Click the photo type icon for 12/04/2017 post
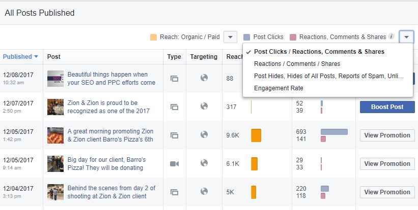Image resolution: width=418 pixels, height=210 pixels. (175, 192)
